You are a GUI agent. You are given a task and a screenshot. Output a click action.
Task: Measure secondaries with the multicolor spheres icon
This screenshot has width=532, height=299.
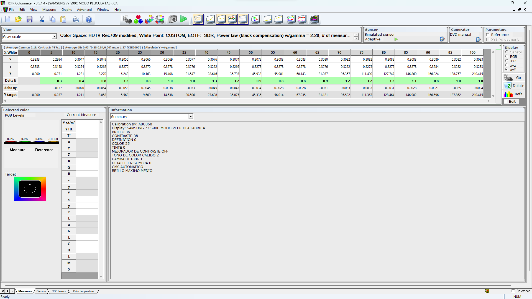pyautogui.click(x=149, y=19)
